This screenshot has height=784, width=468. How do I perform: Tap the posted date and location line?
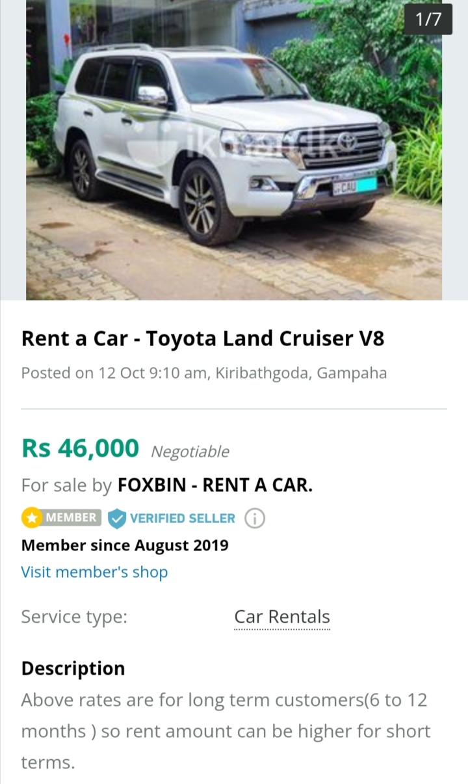204,373
